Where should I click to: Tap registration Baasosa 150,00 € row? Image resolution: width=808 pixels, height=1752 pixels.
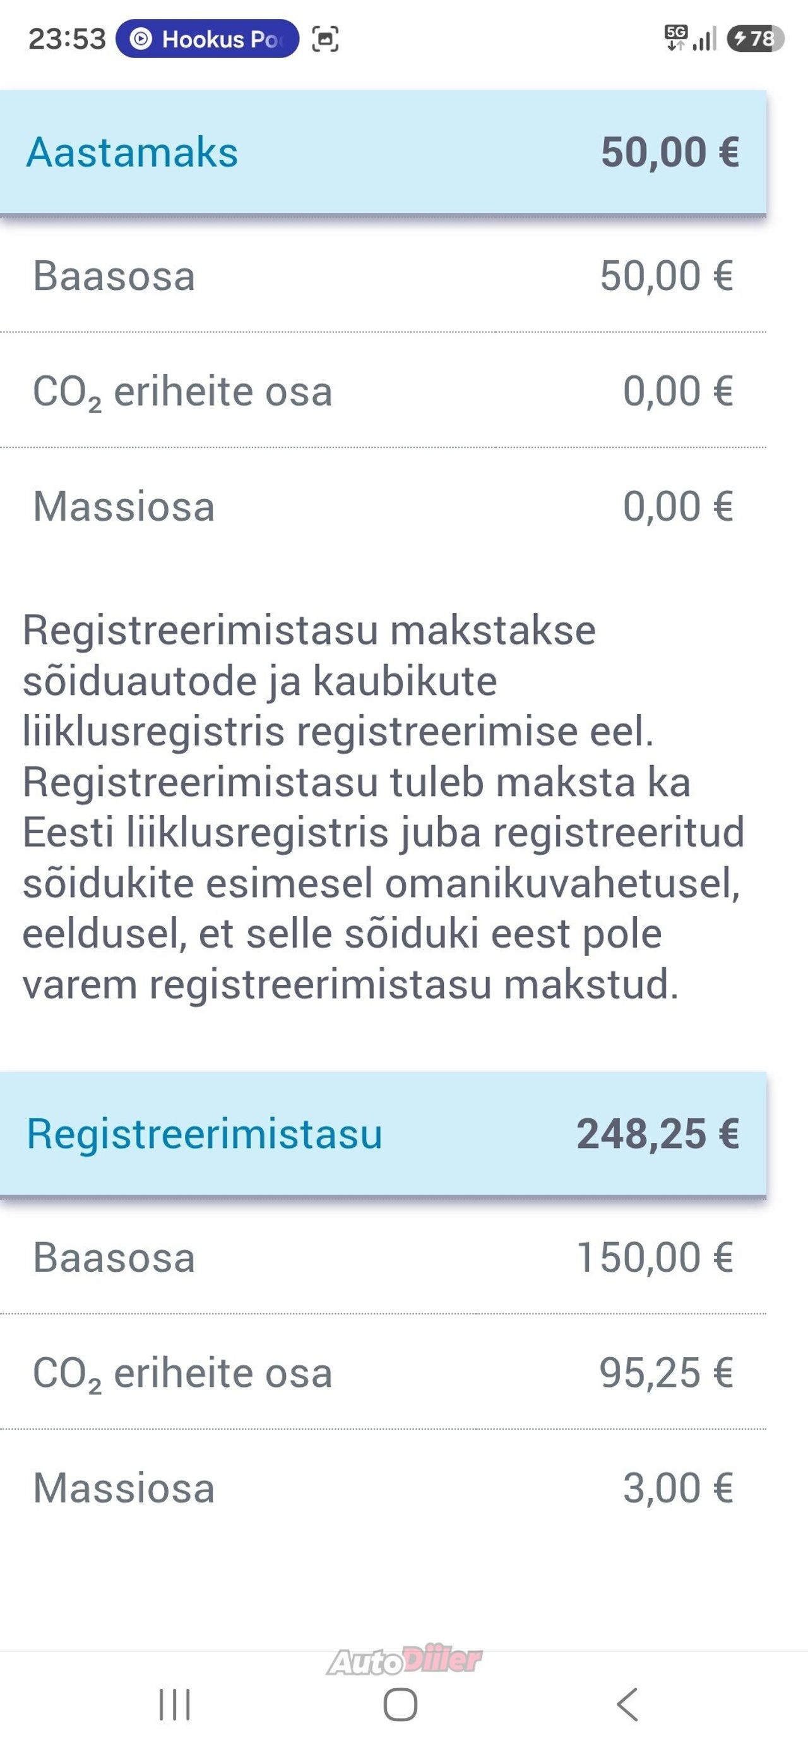pos(383,1257)
